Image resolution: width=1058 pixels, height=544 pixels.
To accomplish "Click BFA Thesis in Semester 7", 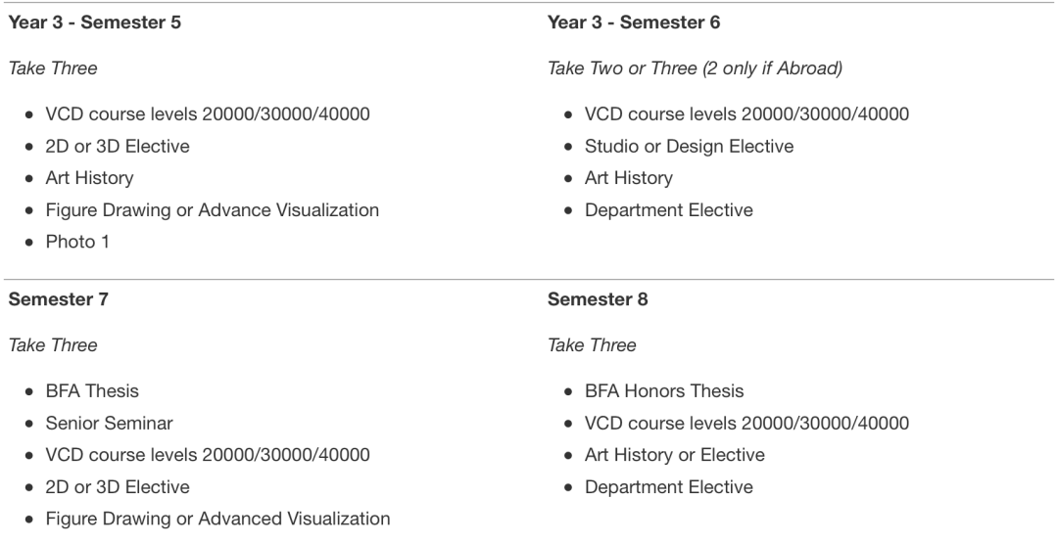I will tap(92, 391).
